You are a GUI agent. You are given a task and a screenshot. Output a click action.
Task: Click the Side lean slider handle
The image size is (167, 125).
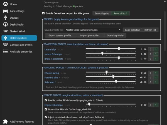116,81
